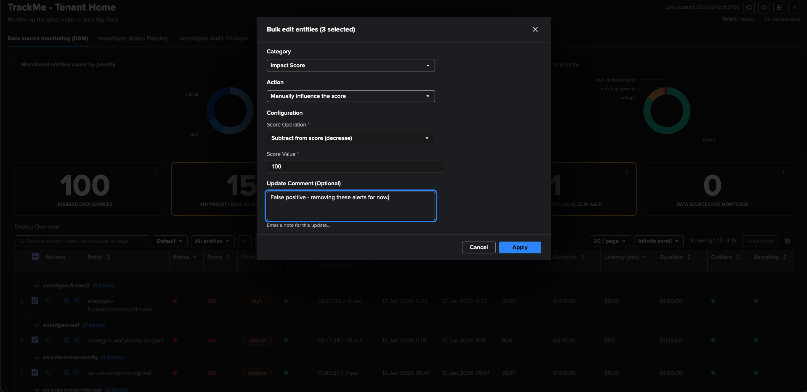Open kebab menu on Enabled Data Sources card

click(x=156, y=172)
